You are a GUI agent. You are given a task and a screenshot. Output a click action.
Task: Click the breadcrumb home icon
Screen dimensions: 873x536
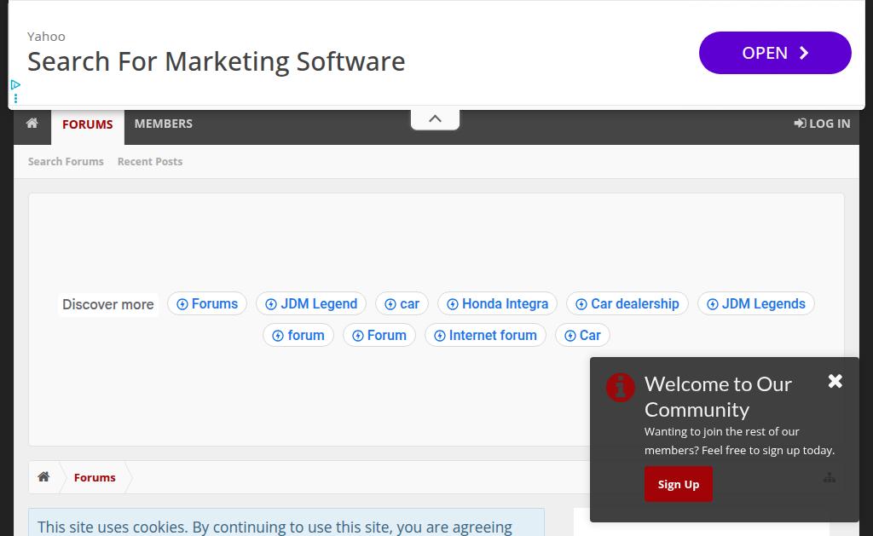(43, 477)
